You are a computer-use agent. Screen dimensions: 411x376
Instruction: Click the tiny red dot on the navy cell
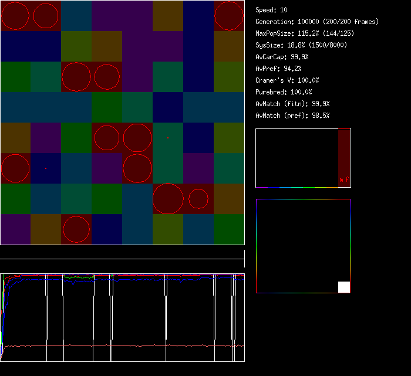tap(46, 168)
